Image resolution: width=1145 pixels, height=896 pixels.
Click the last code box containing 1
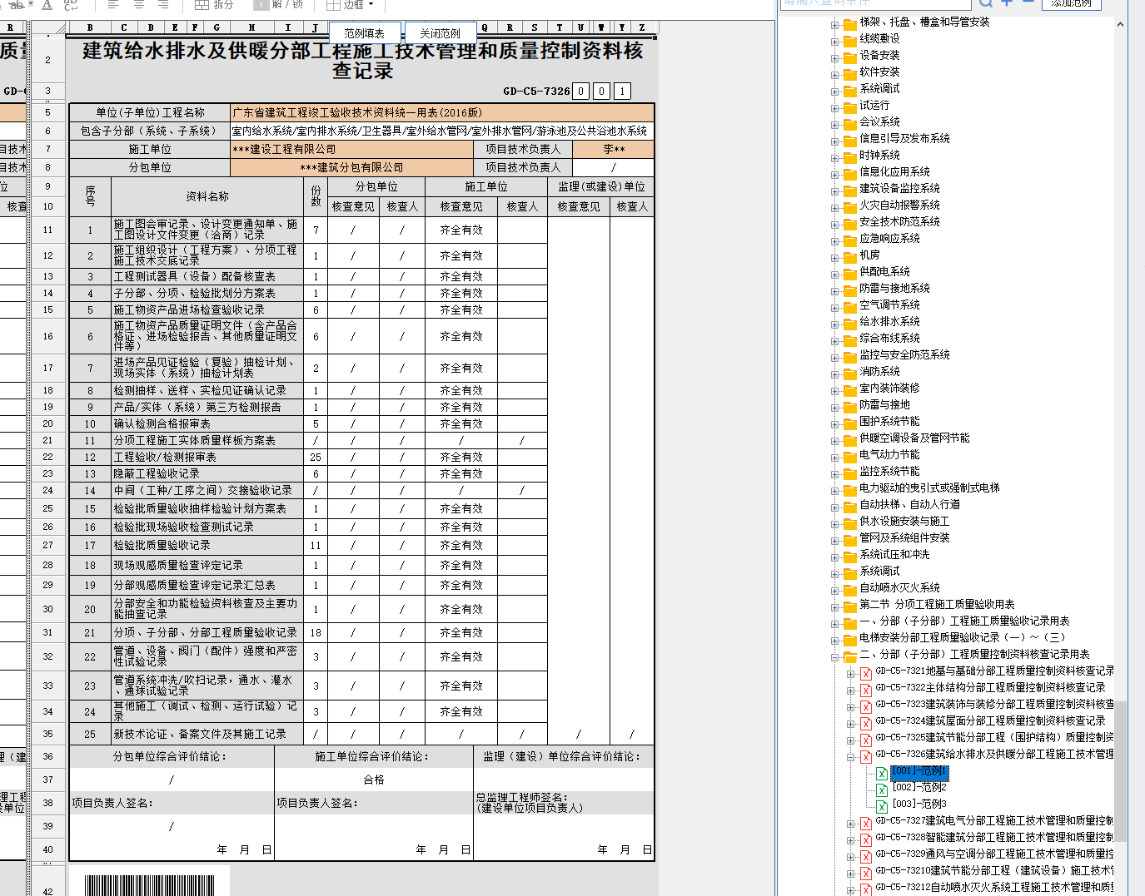point(622,91)
